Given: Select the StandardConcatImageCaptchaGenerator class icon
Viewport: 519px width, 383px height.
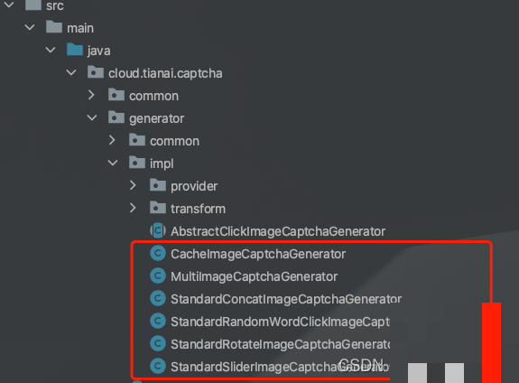Looking at the screenshot, I should 158,299.
